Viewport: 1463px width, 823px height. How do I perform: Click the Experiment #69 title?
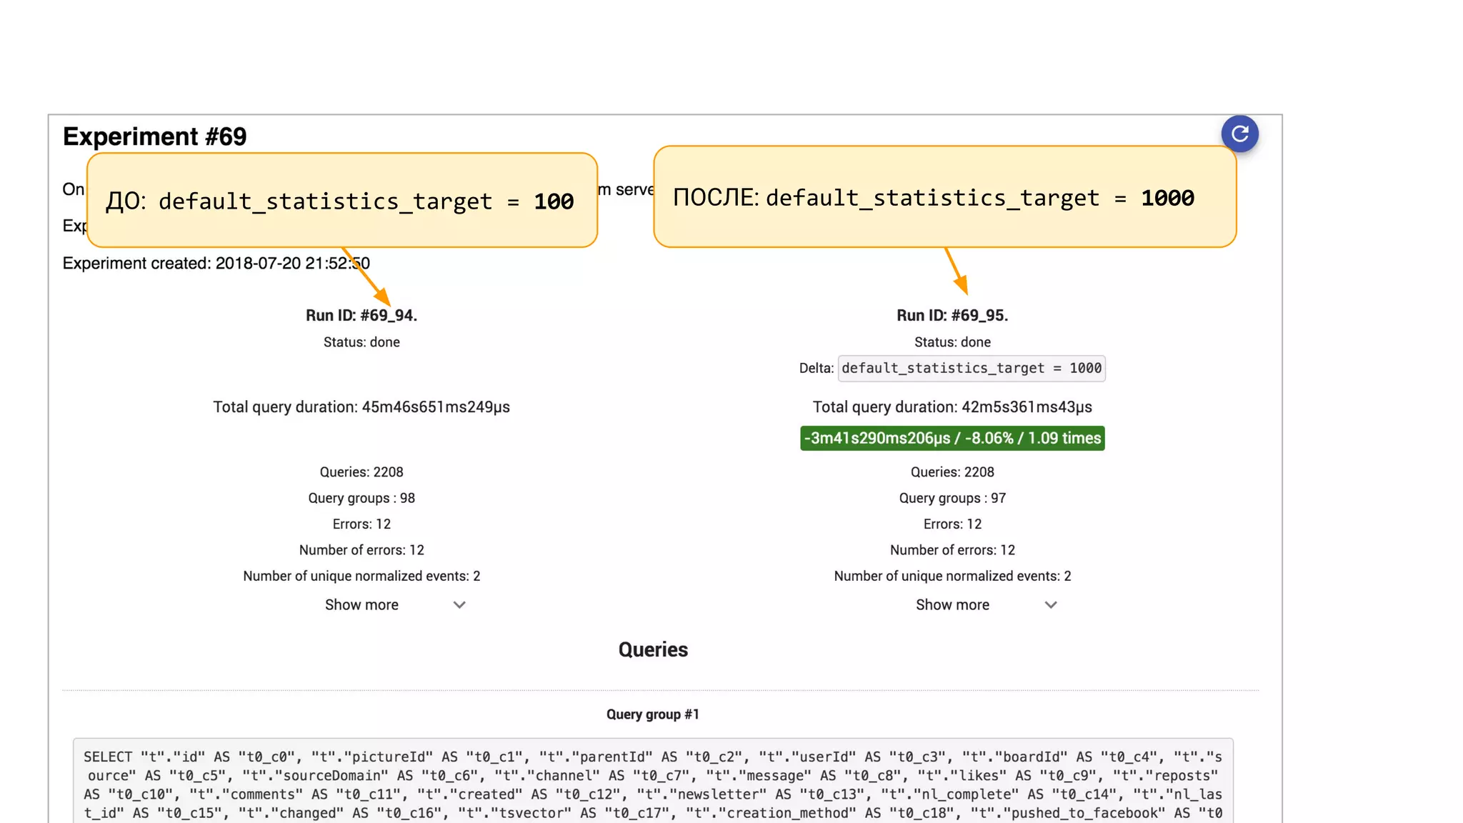155,136
